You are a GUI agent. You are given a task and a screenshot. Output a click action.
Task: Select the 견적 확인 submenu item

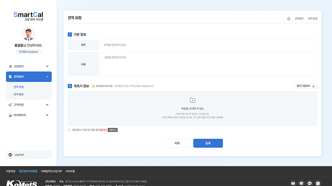click(19, 94)
